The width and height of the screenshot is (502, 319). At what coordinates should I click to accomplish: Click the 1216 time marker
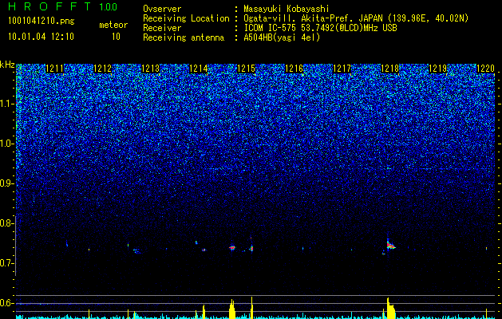click(x=294, y=69)
